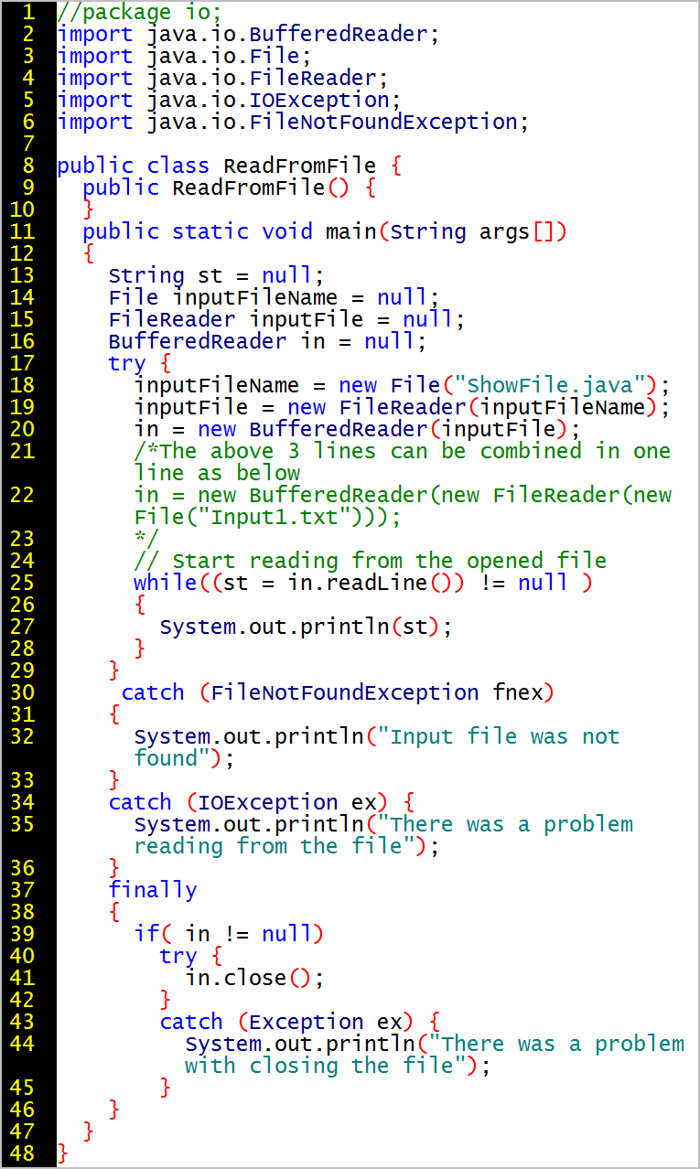Click line number 29 in the gutter
The height and width of the screenshot is (1169, 700).
[x=21, y=671]
